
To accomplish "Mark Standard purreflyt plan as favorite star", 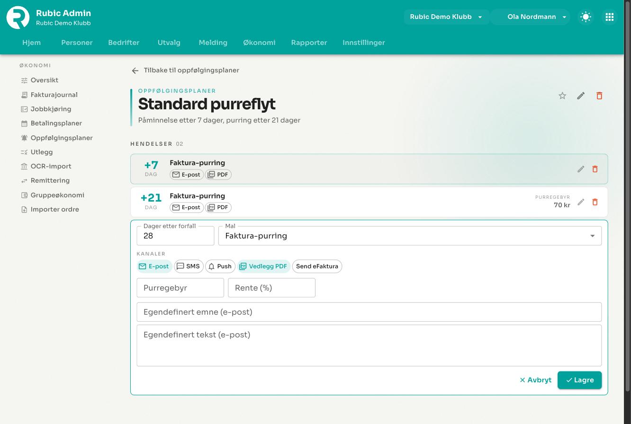I will [562, 96].
